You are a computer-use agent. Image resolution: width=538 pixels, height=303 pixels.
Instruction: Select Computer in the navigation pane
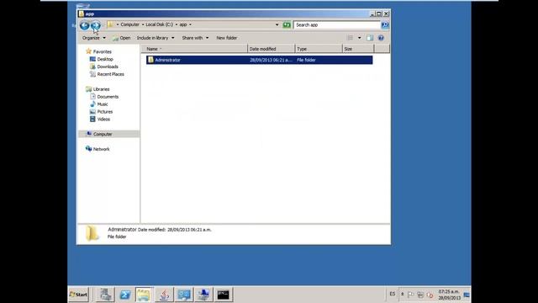pyautogui.click(x=103, y=135)
